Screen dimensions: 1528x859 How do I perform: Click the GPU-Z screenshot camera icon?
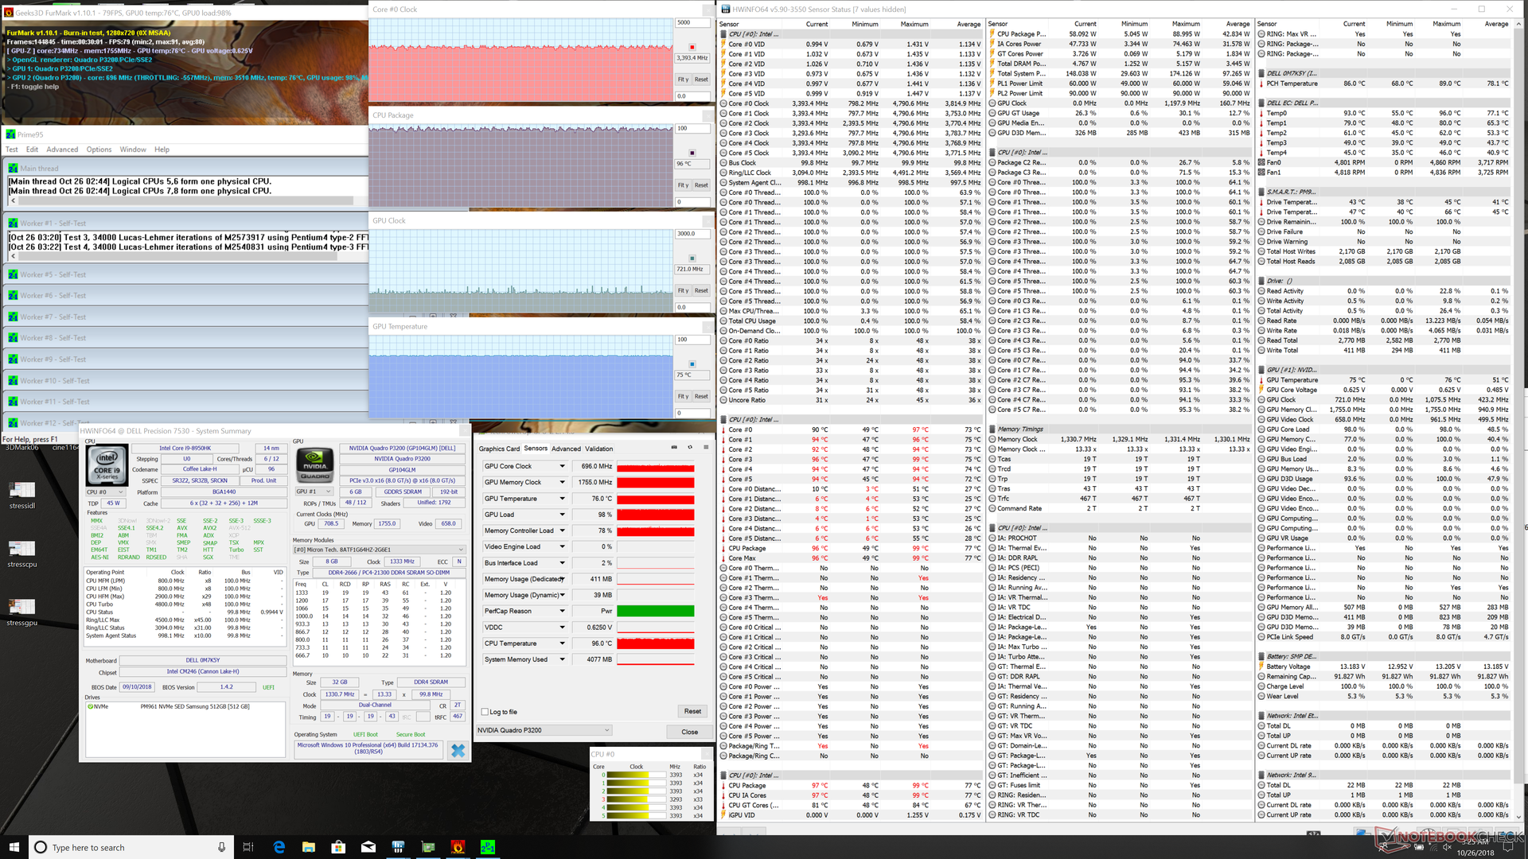tap(674, 448)
